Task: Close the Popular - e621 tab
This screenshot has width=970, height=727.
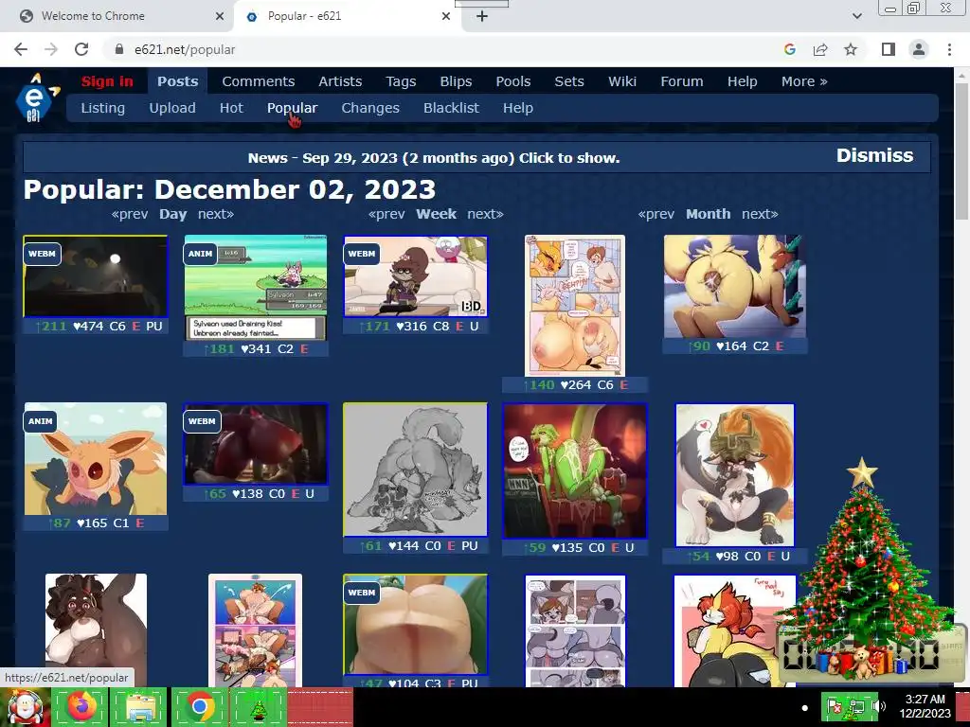Action: pos(446,16)
